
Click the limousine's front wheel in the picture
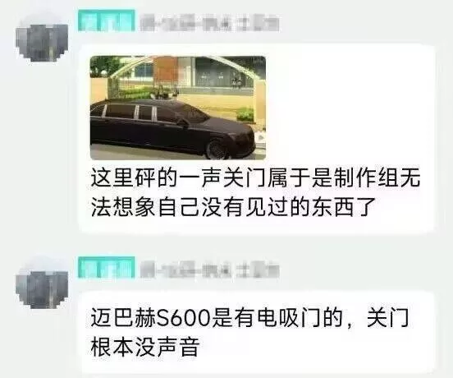coord(216,150)
